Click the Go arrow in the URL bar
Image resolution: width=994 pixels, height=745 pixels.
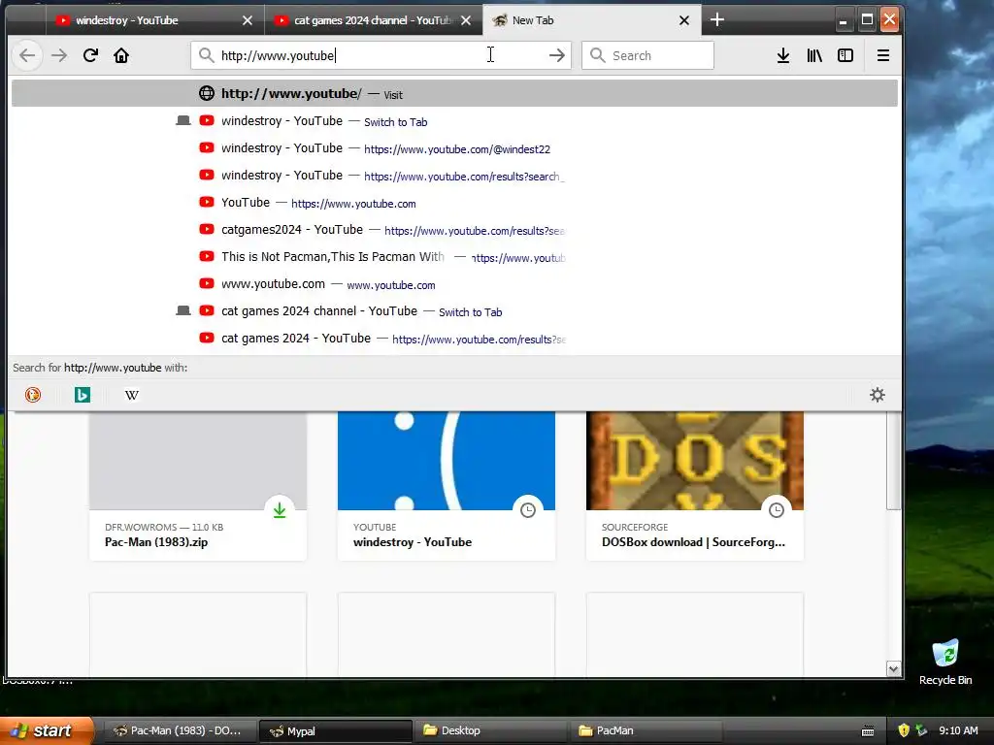(x=556, y=55)
